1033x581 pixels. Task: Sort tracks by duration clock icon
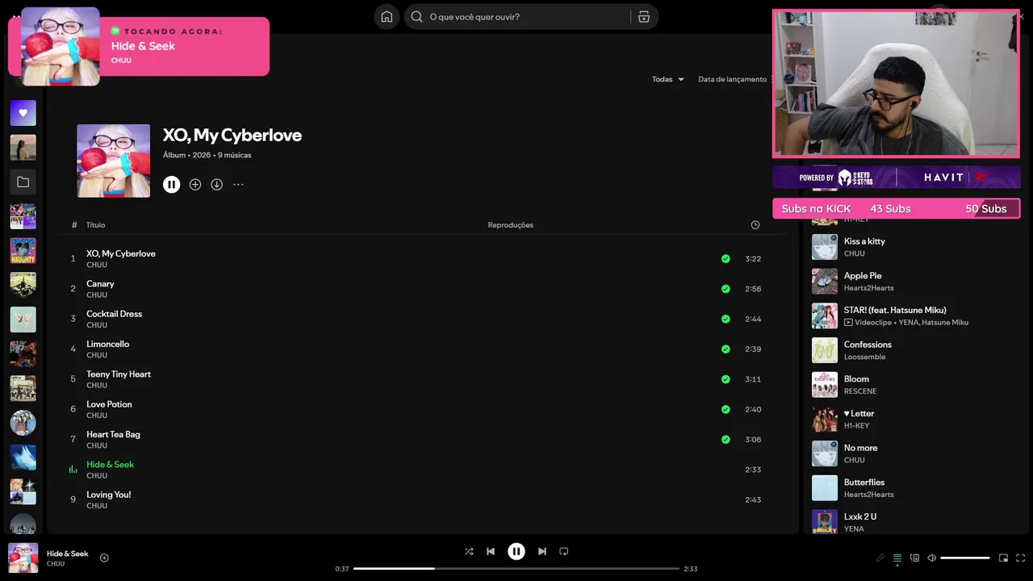[755, 225]
